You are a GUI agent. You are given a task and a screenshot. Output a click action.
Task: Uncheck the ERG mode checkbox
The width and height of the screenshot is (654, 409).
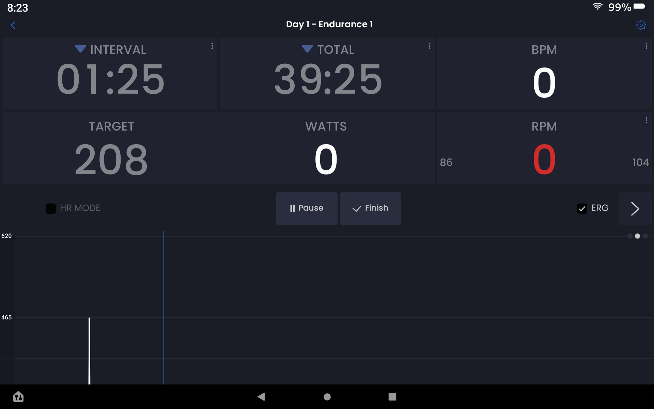coord(582,208)
